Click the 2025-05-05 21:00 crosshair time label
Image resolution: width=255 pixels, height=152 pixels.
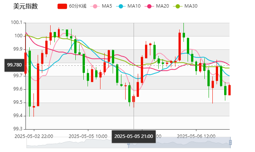[134, 136]
